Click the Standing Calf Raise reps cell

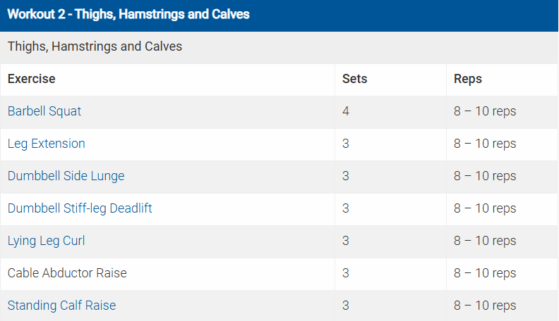(485, 306)
